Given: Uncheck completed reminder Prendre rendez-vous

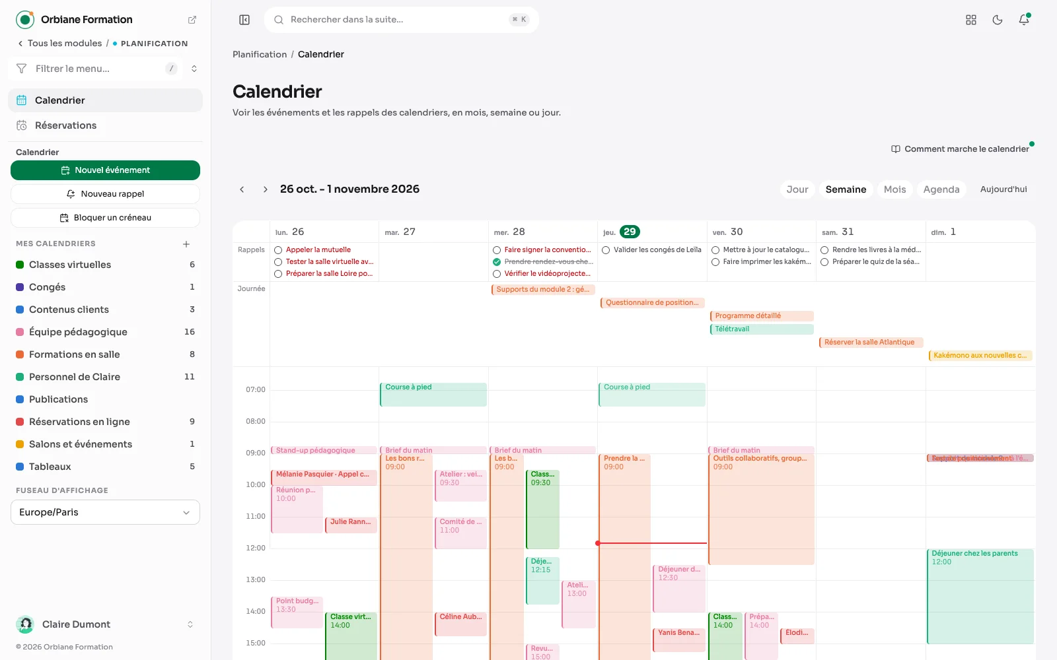Looking at the screenshot, I should tap(497, 262).
